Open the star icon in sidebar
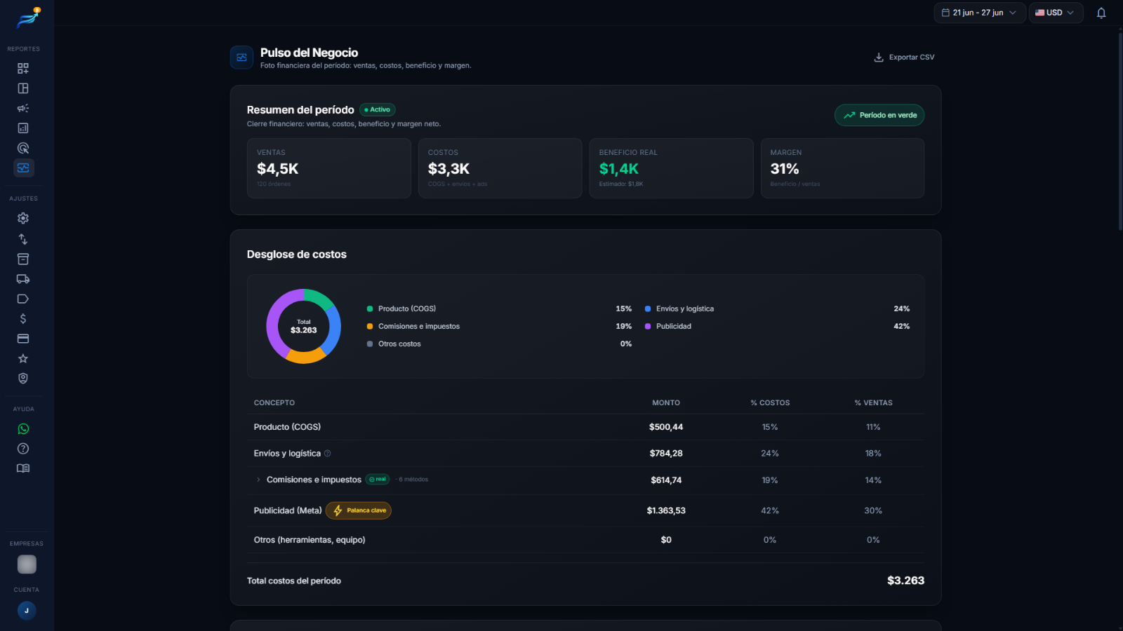This screenshot has height=631, width=1123. point(23,358)
